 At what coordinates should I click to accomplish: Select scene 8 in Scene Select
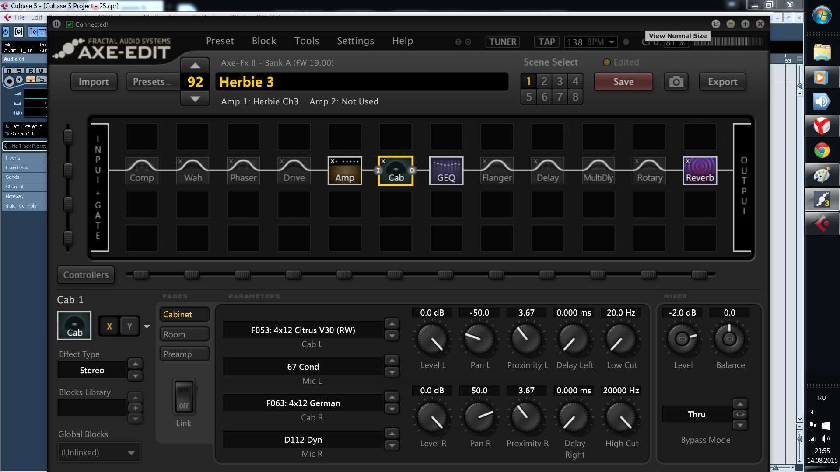(575, 97)
